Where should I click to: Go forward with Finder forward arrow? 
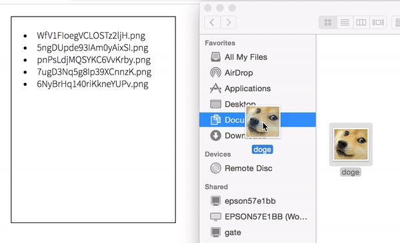[228, 23]
